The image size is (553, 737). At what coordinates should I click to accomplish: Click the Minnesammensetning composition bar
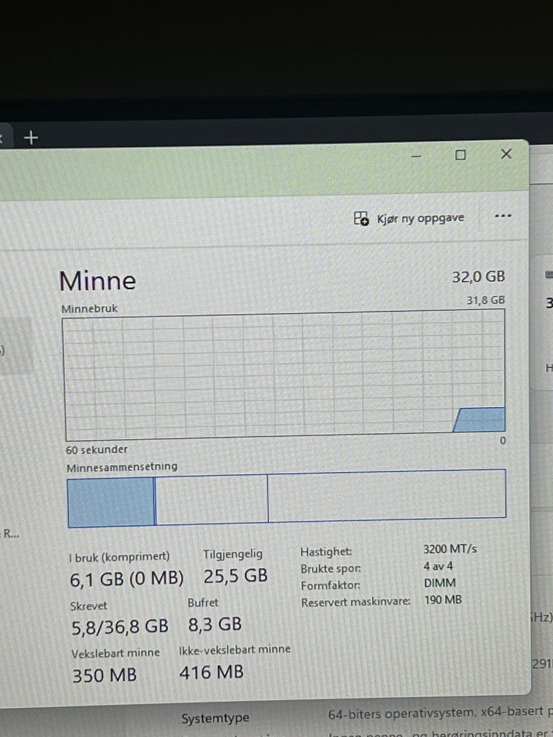(286, 497)
